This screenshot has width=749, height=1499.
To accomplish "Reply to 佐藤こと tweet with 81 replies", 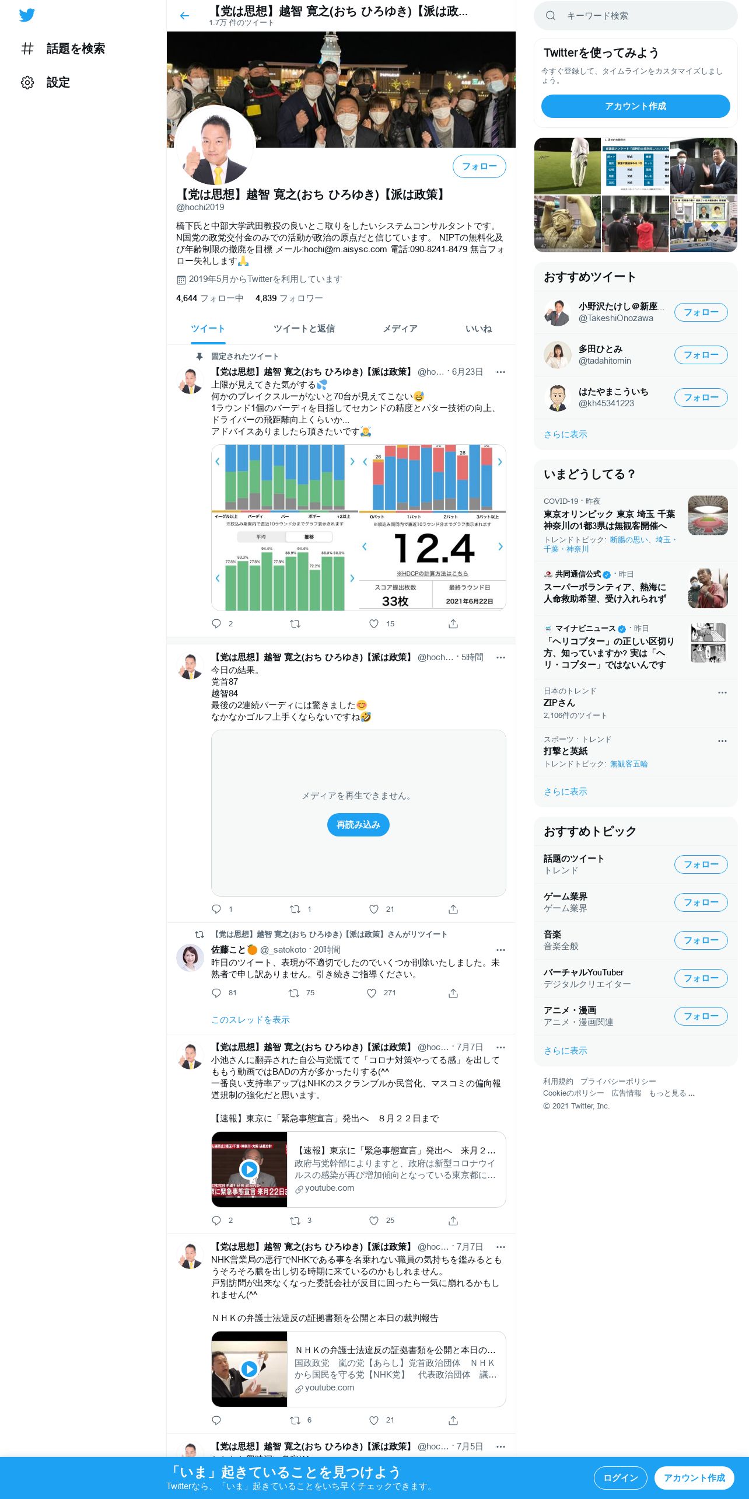I will tap(216, 993).
